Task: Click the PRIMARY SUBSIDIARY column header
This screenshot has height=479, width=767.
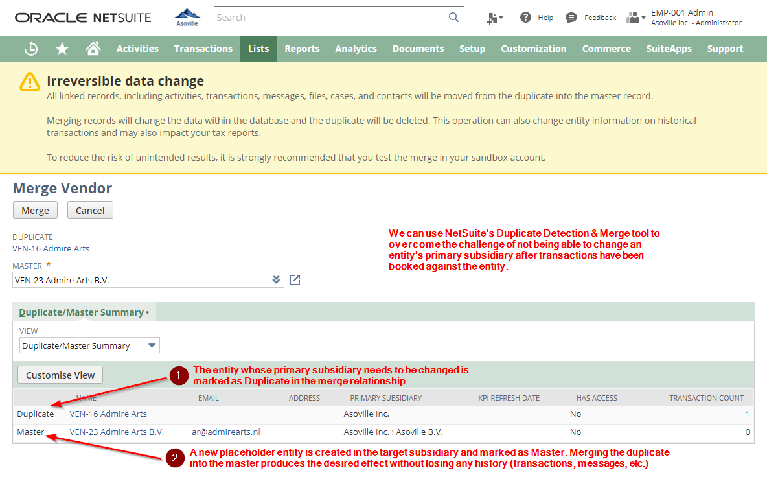Action: point(385,398)
